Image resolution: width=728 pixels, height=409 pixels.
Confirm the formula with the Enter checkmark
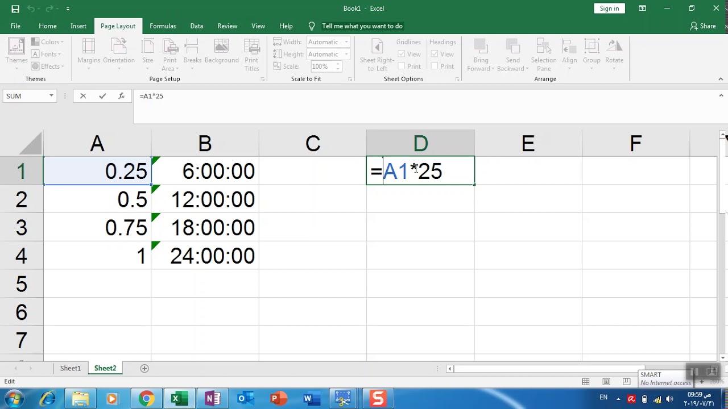[102, 96]
